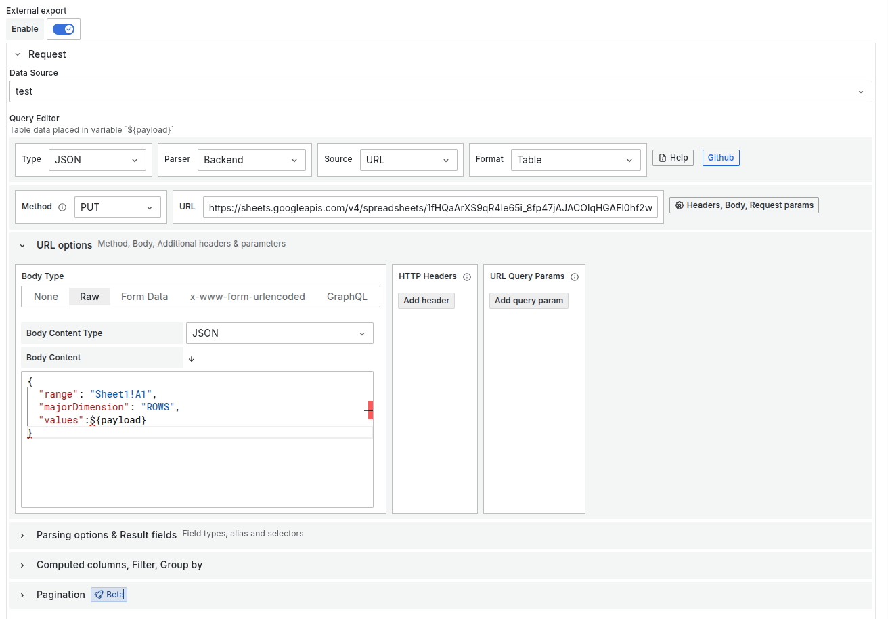Click the down arrow beside Body Content
The height and width of the screenshot is (619, 888).
pyautogui.click(x=192, y=358)
